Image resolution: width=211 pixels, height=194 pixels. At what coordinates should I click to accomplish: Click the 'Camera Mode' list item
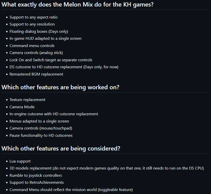click(x=22, y=107)
